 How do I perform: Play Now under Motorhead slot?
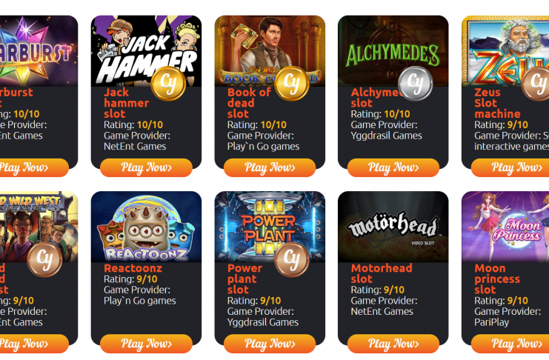click(x=393, y=344)
